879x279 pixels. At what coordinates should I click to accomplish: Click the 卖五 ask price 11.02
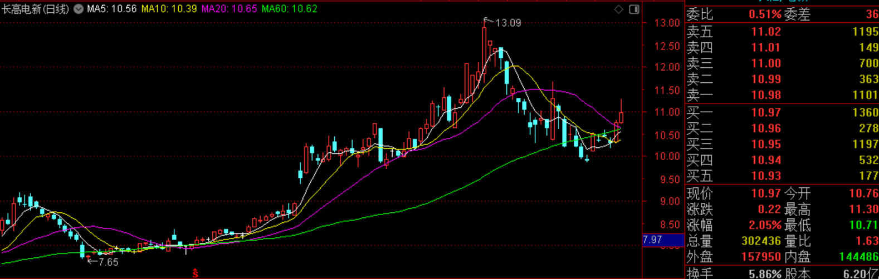tap(766, 32)
